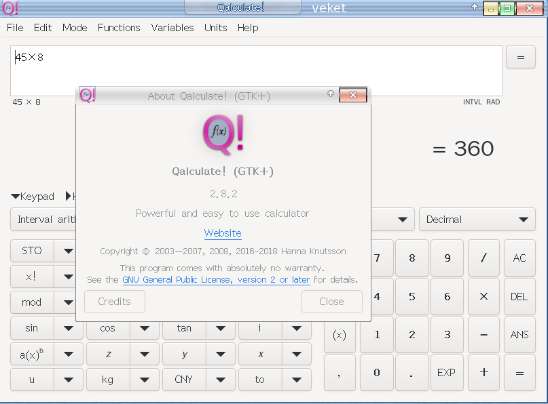Open the File menu
This screenshot has width=548, height=404.
point(15,28)
